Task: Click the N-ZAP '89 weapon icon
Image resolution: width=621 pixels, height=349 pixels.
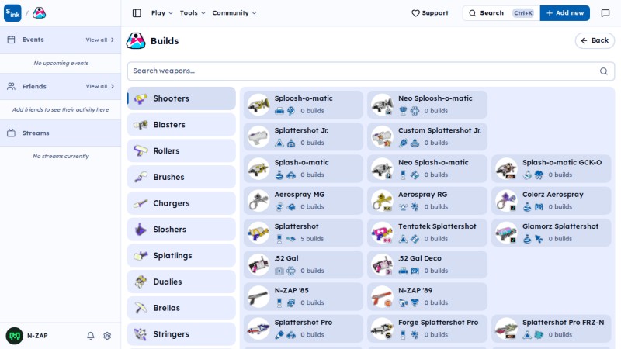Action: coord(382,297)
